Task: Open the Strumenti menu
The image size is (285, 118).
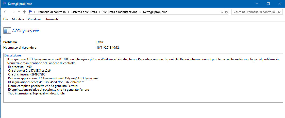Action: tap(51, 19)
